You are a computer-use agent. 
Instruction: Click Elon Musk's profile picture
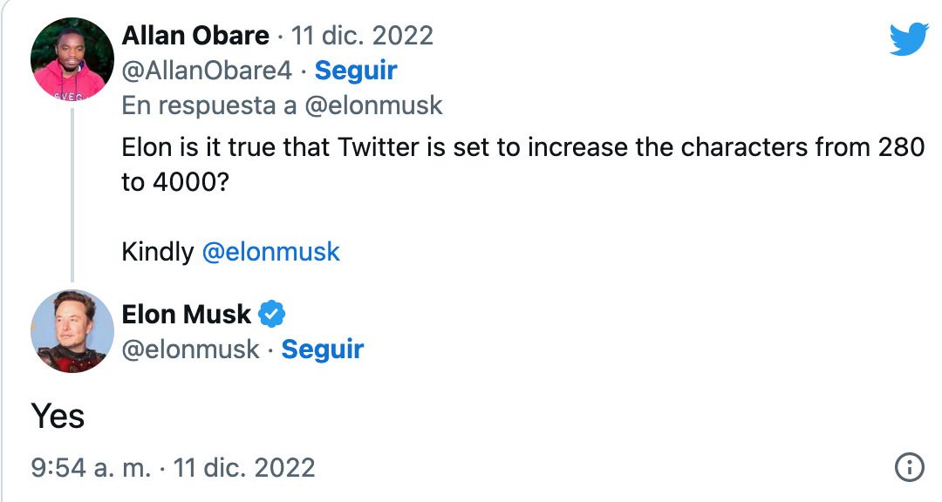[74, 331]
